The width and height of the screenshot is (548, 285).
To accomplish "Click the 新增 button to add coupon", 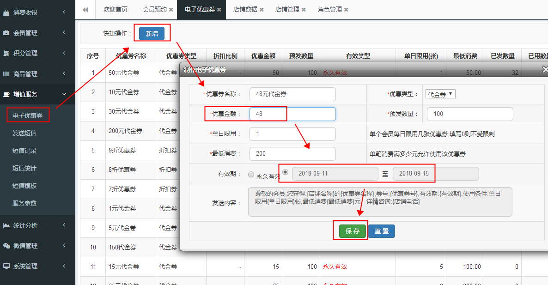I will click(152, 34).
